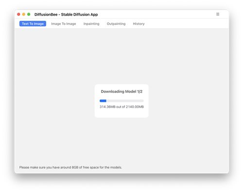Click the Downloading Model 1/2 heading

pyautogui.click(x=121, y=92)
